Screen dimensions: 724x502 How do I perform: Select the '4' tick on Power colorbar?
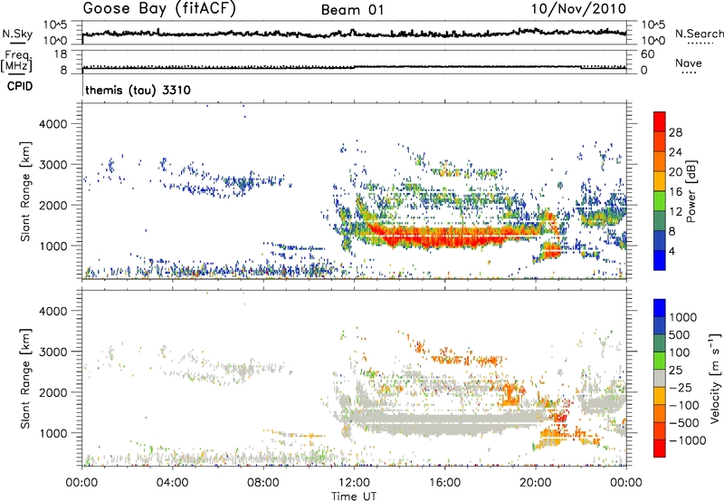point(672,251)
